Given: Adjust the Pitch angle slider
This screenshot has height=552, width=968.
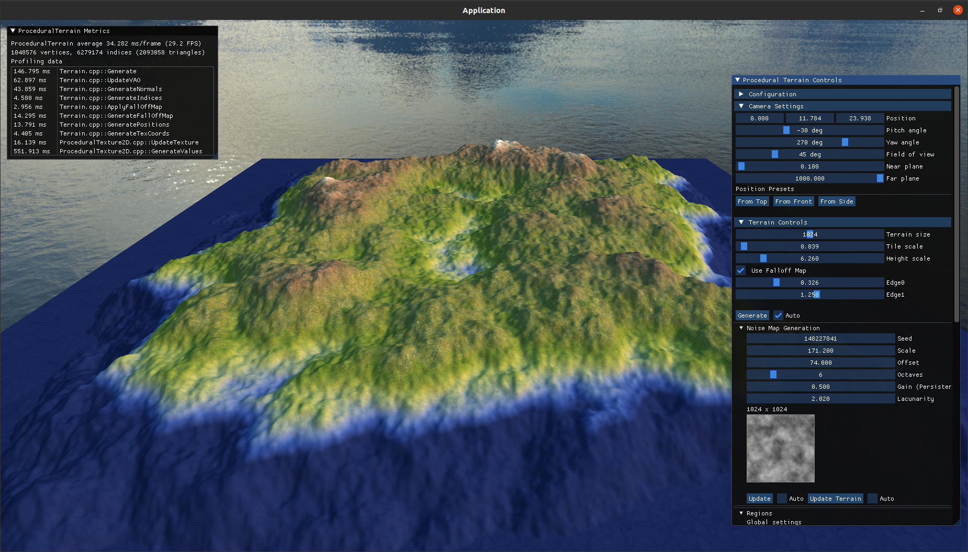Looking at the screenshot, I should (809, 130).
